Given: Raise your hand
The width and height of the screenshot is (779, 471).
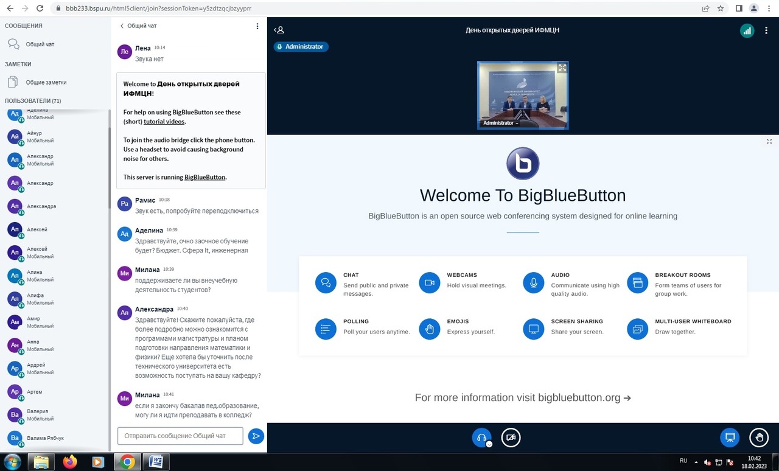Looking at the screenshot, I should coord(759,438).
